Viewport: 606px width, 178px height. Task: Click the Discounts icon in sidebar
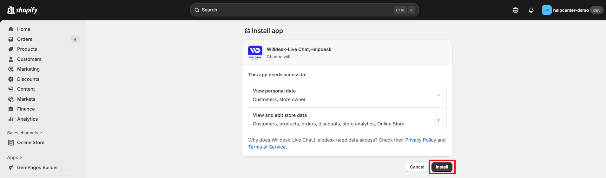click(x=11, y=79)
